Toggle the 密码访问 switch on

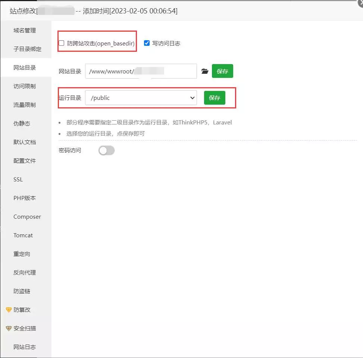[x=106, y=151]
